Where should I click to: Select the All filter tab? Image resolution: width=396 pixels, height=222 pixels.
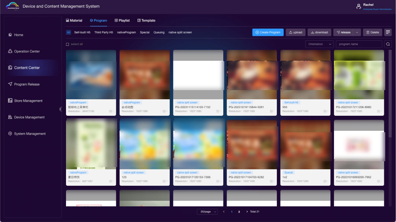[69, 32]
